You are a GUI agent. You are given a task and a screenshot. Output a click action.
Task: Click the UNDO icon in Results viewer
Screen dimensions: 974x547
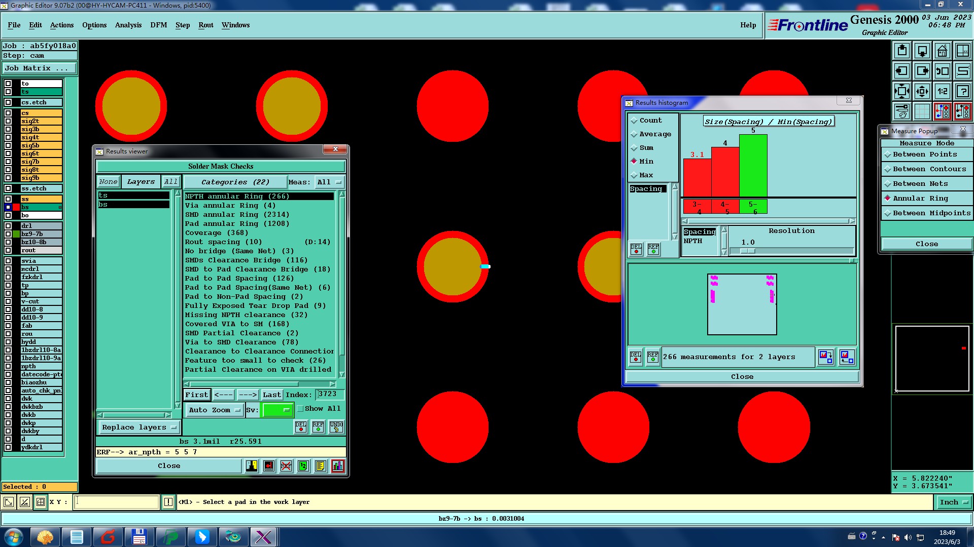[336, 427]
